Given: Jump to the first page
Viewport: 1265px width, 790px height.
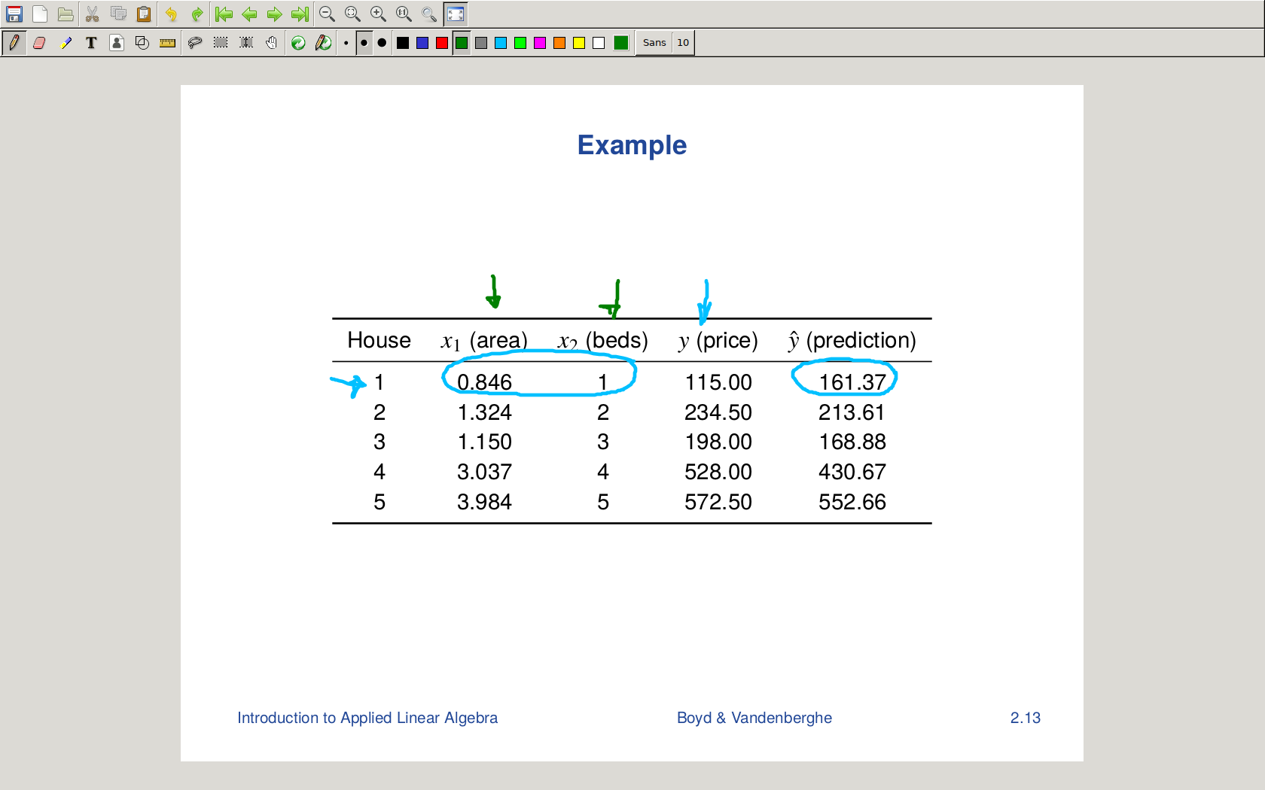Looking at the screenshot, I should coord(224,14).
